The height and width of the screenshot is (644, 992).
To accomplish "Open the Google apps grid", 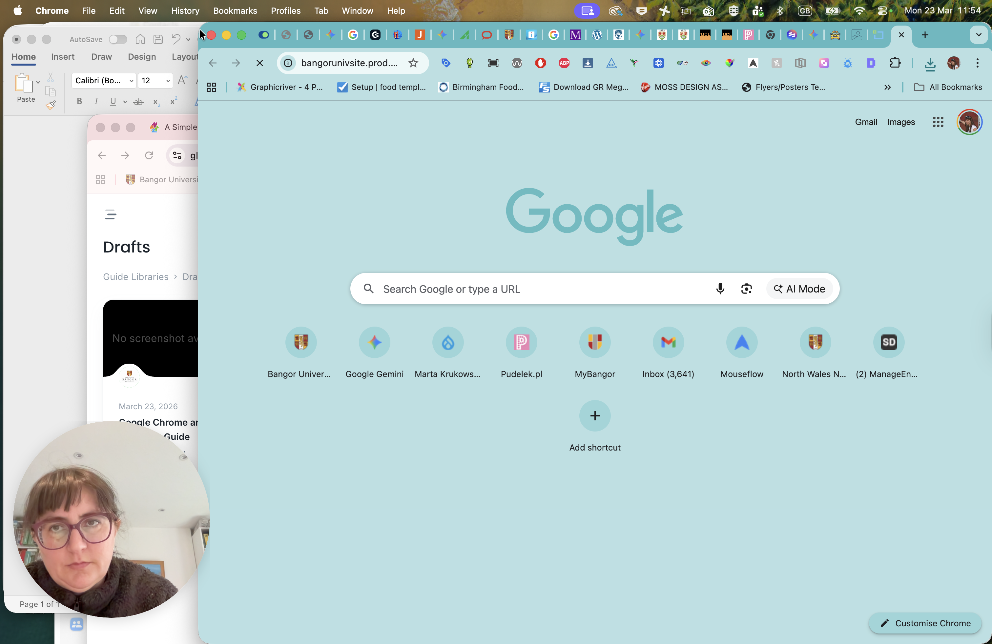I will click(x=938, y=122).
